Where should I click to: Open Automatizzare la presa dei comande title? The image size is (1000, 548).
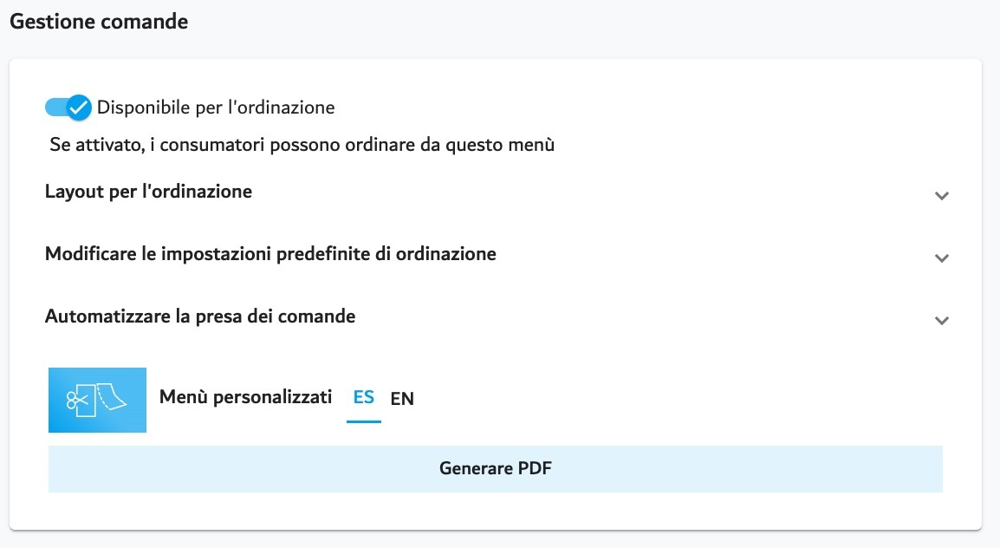(x=200, y=316)
